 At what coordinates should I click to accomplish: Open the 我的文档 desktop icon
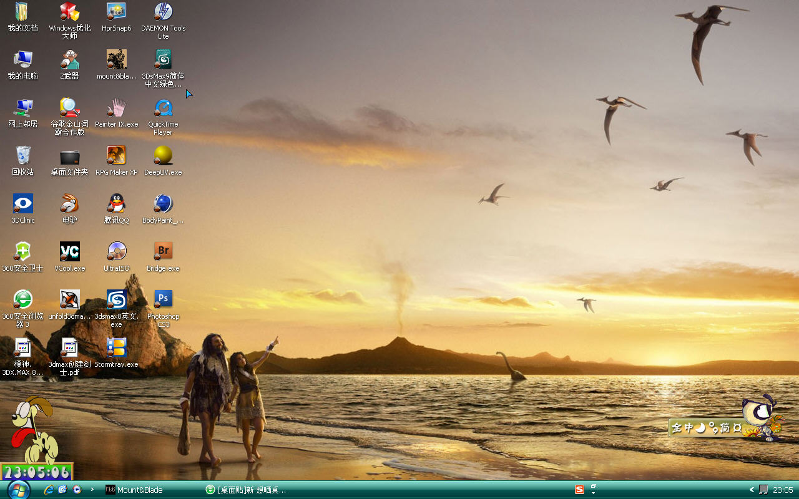22,17
